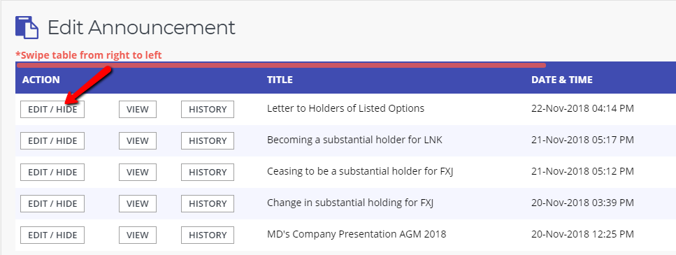
Task: View Ceasing to be a substantial holder FXJ
Action: (138, 173)
